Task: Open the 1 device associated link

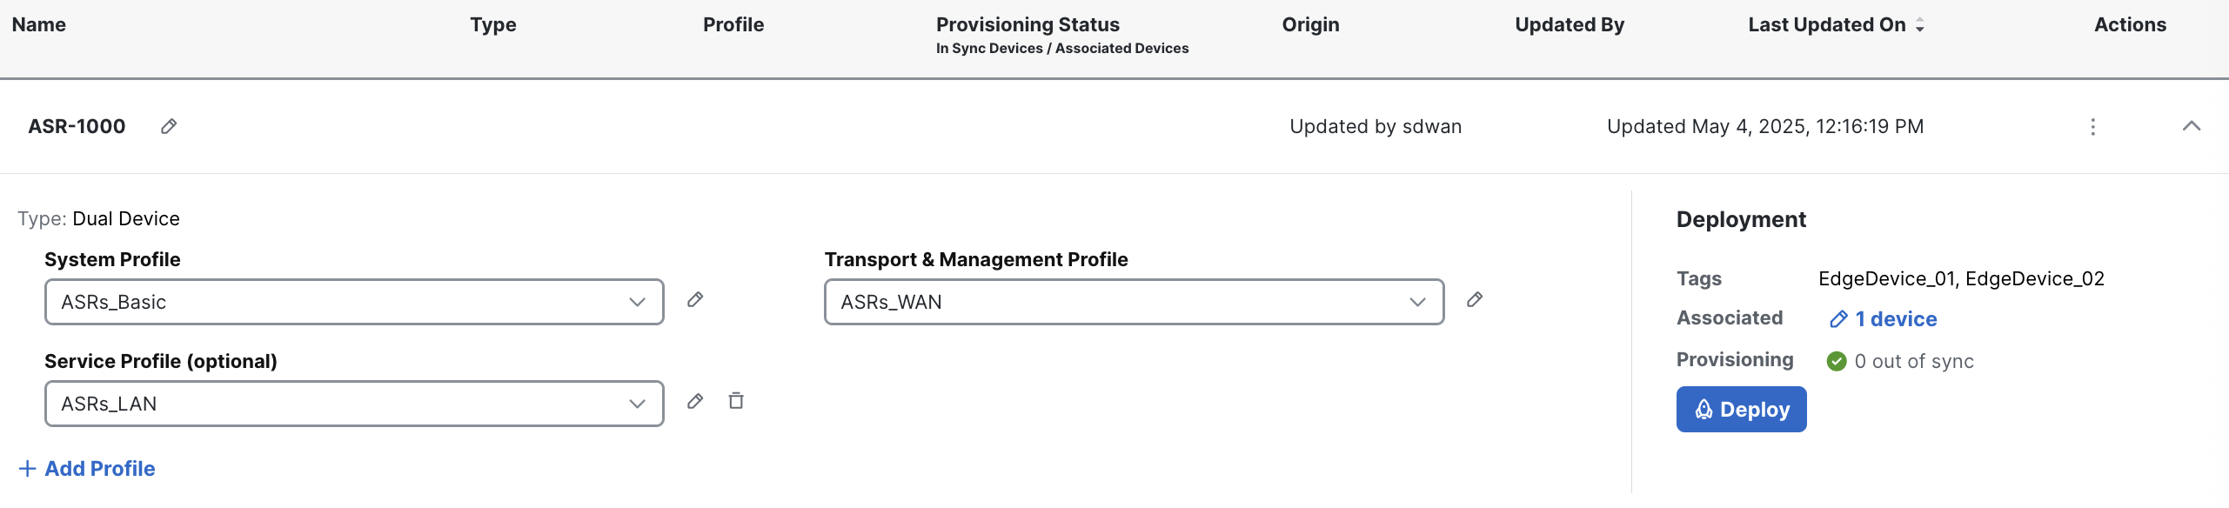Action: tap(1896, 319)
